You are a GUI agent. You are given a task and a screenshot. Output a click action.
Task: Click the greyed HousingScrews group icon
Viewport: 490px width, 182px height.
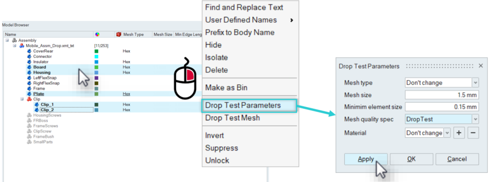tap(29, 115)
